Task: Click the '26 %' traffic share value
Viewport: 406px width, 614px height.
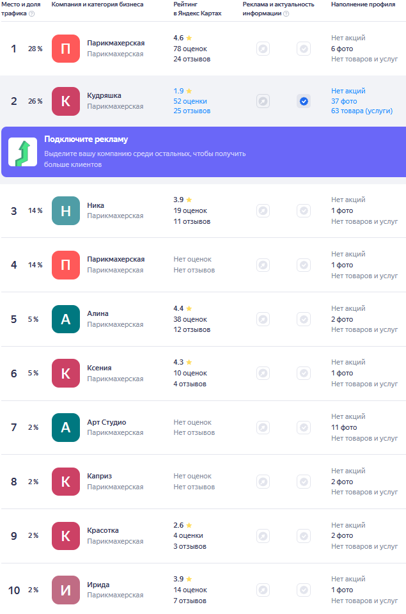Action: pyautogui.click(x=35, y=101)
